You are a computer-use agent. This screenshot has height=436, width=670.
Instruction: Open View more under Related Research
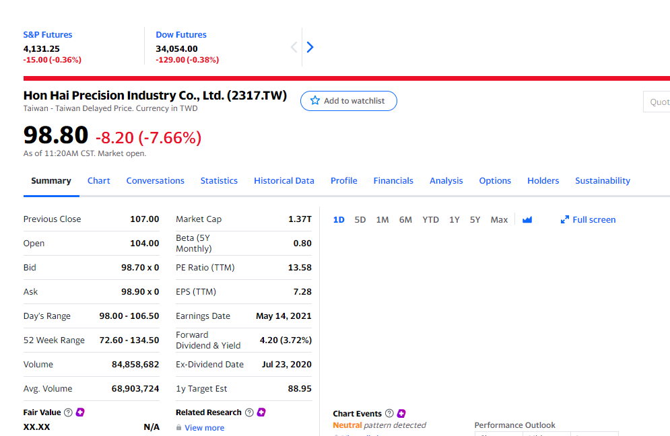pos(204,428)
